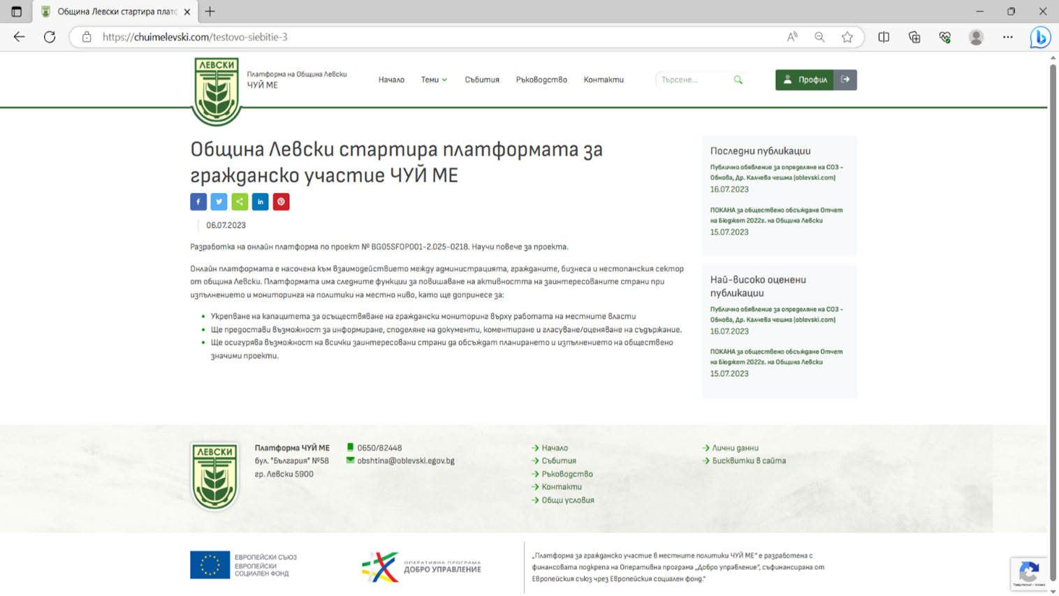This screenshot has height=596, width=1059.
Task: Open a new browser tab
Action: tap(210, 11)
